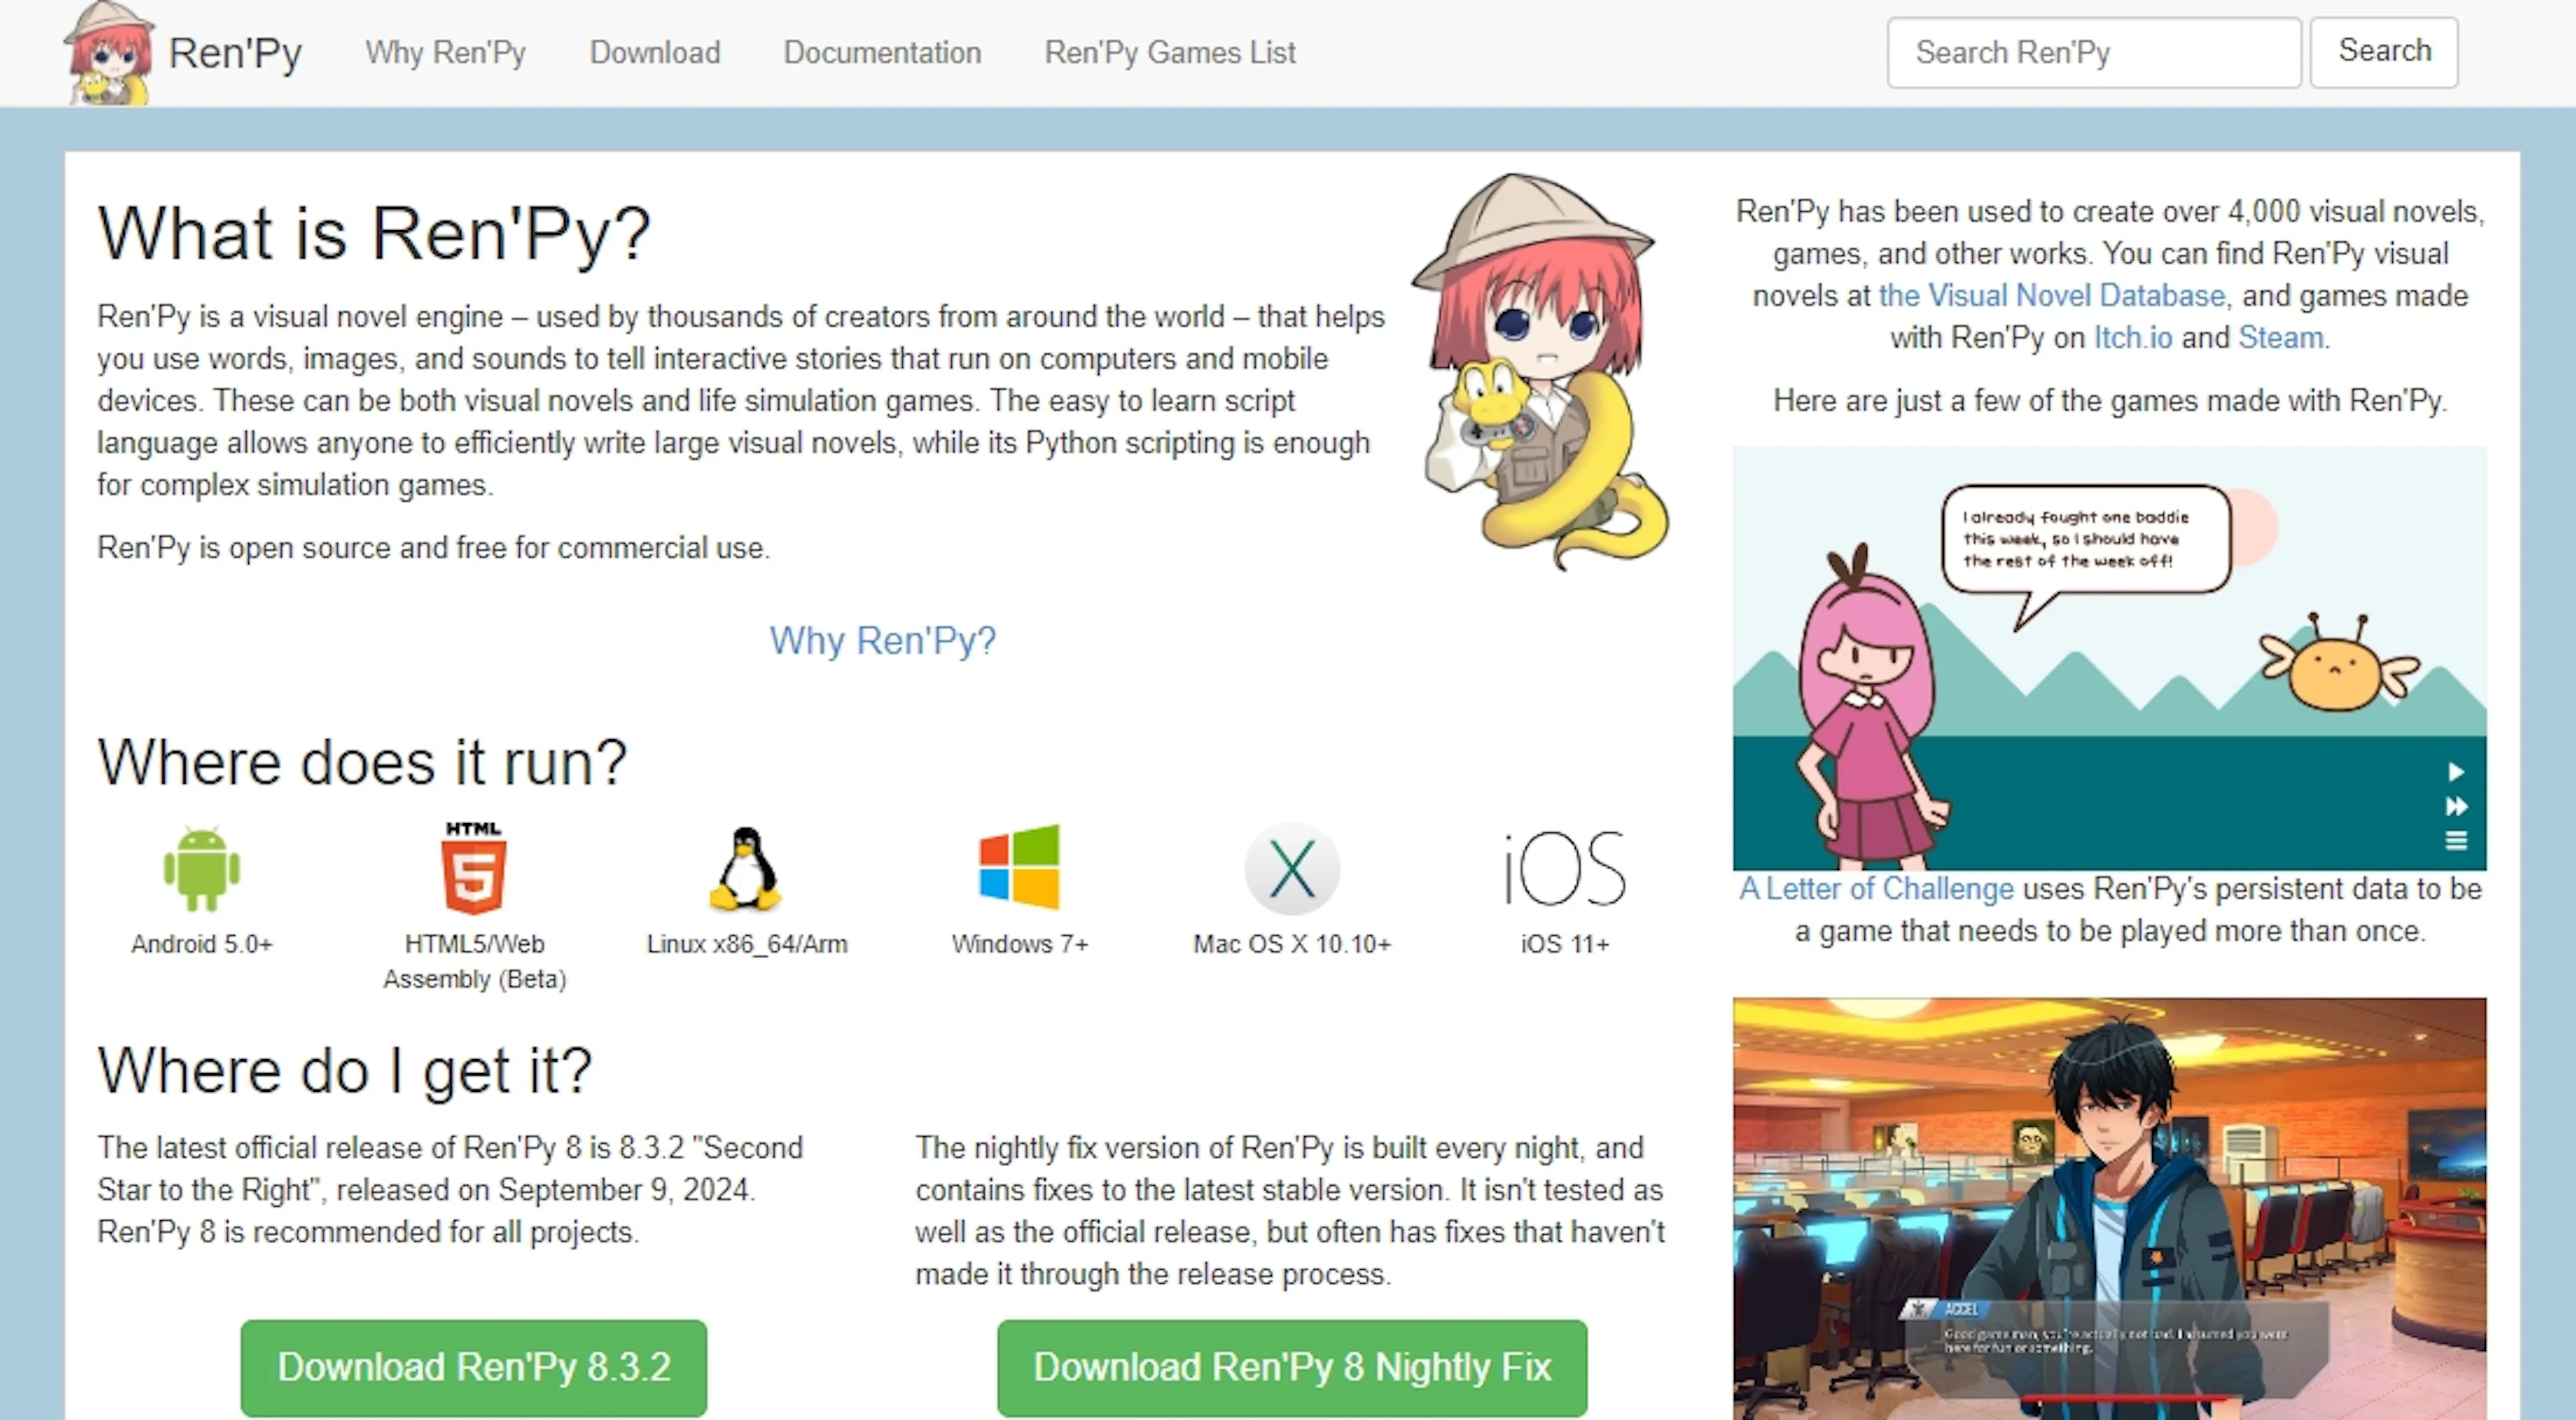Open the Steam link
Viewport: 2576px width, 1420px height.
[2280, 338]
